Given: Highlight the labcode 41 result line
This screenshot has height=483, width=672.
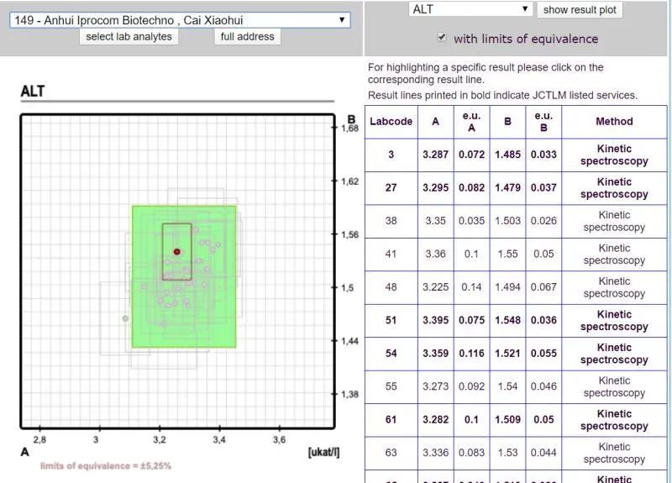Looking at the screenshot, I should [391, 254].
